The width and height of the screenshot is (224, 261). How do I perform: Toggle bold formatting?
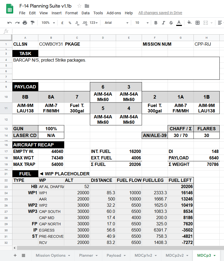point(156,23)
